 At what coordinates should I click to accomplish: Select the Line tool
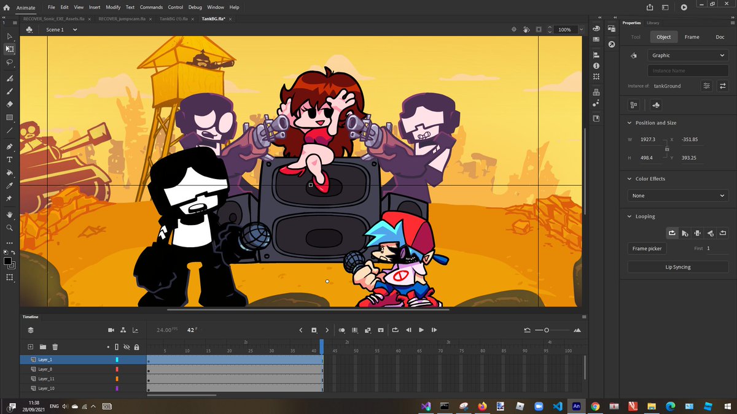click(9, 131)
